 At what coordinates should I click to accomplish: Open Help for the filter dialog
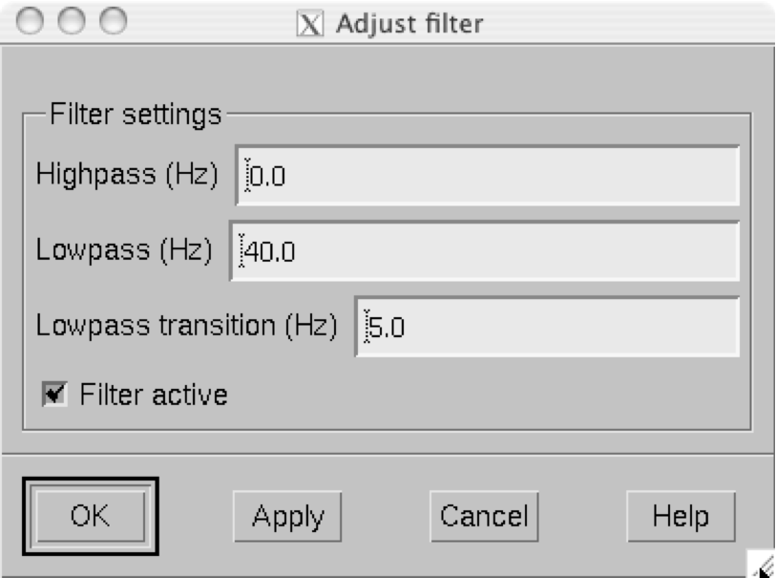681,516
